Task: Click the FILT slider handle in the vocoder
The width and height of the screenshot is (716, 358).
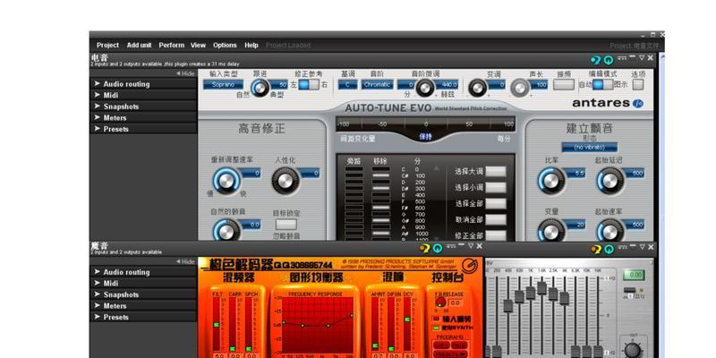Action: [x=217, y=325]
